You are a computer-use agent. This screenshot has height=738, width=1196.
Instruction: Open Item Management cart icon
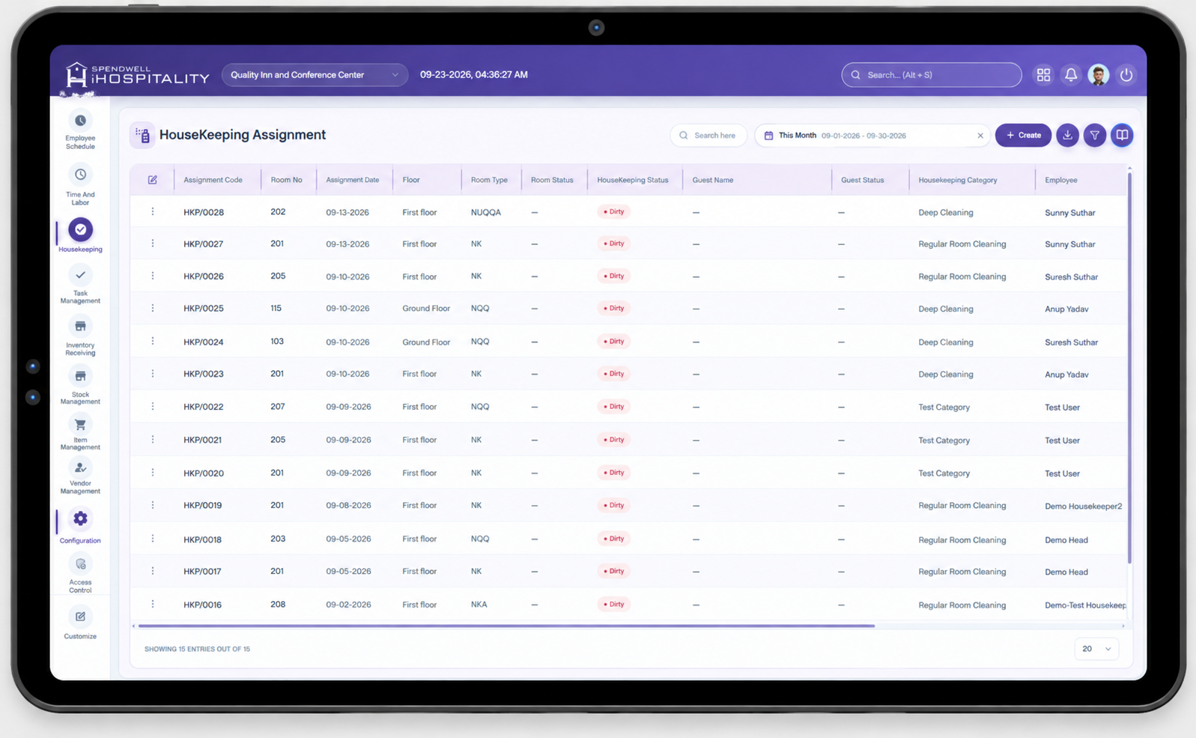[80, 425]
